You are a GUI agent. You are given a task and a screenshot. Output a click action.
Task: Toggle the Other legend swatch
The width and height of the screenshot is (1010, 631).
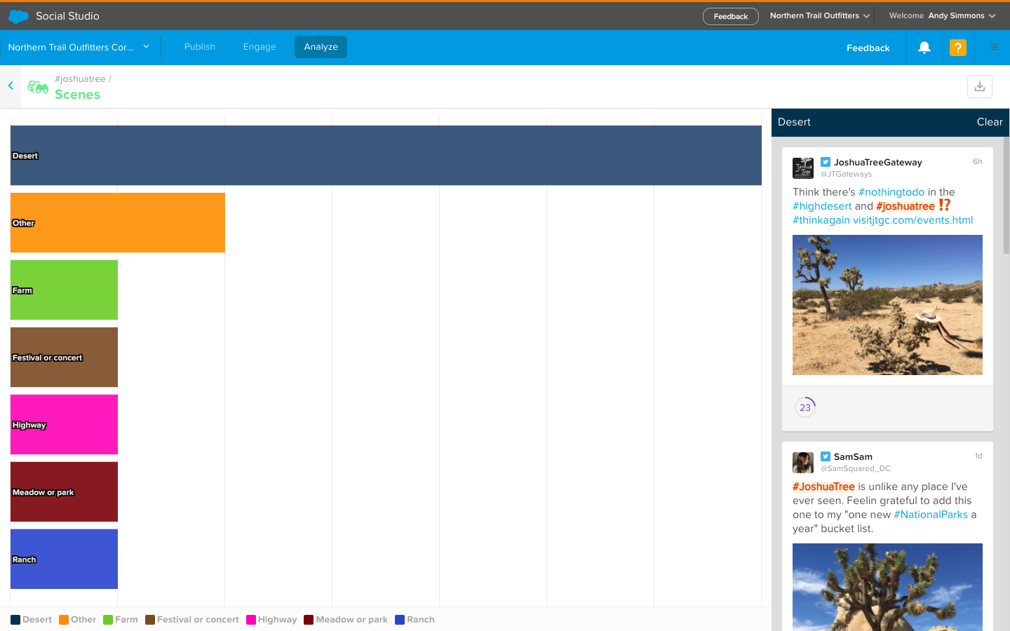tap(64, 620)
